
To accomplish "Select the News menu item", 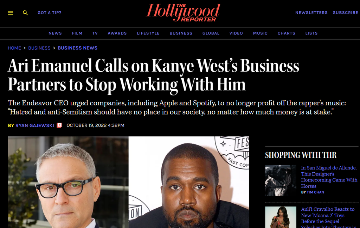I will click(x=55, y=33).
